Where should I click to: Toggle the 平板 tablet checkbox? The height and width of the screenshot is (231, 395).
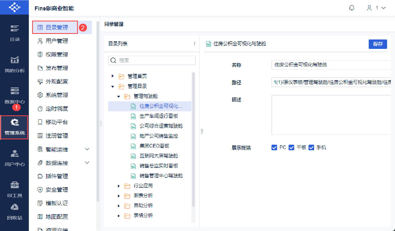[291, 147]
